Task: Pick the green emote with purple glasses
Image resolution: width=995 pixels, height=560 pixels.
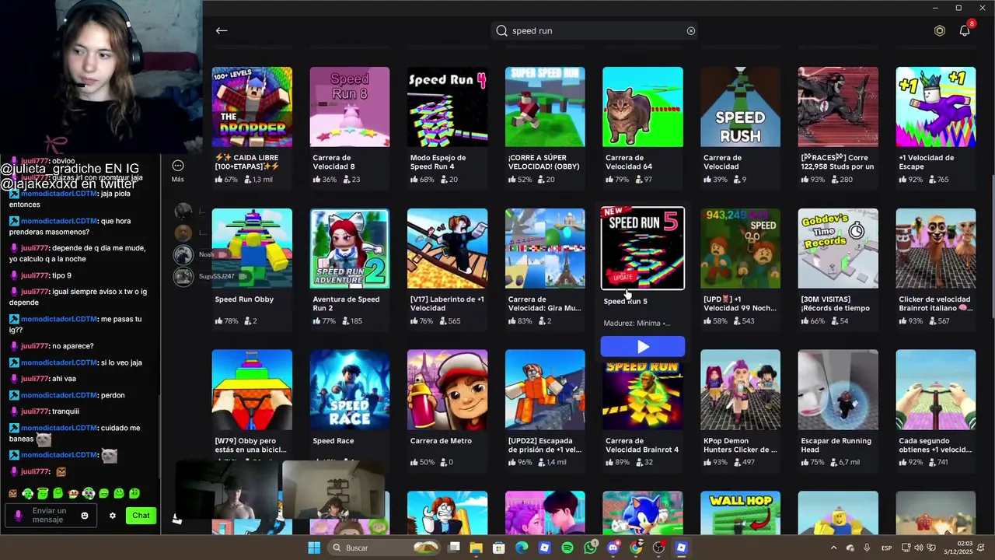Action: (89, 493)
